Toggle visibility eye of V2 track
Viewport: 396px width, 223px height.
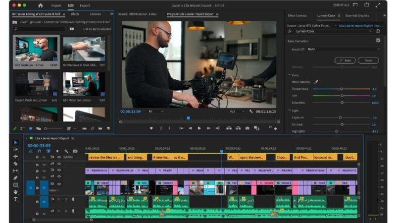point(59,176)
